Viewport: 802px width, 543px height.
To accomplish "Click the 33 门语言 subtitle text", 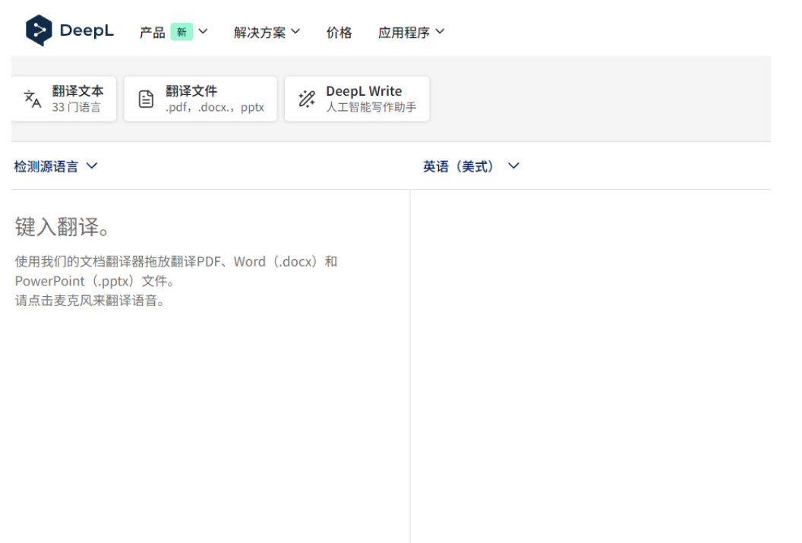I will [76, 107].
